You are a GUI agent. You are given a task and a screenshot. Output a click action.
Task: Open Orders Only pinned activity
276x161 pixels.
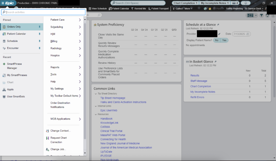[14, 27]
